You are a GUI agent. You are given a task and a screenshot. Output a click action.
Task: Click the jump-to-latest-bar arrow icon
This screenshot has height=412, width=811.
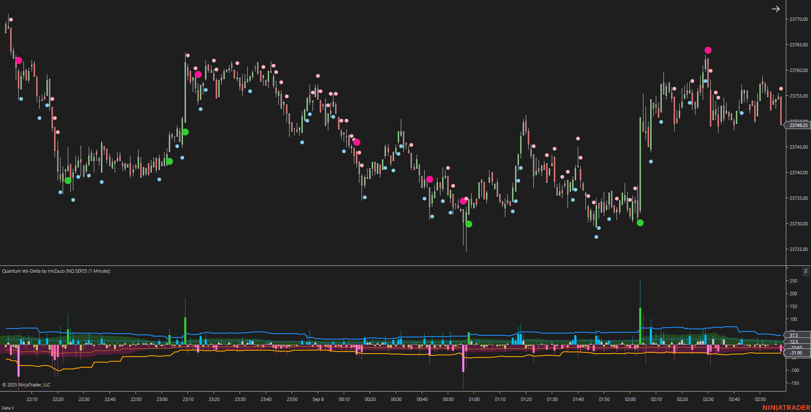coord(776,9)
